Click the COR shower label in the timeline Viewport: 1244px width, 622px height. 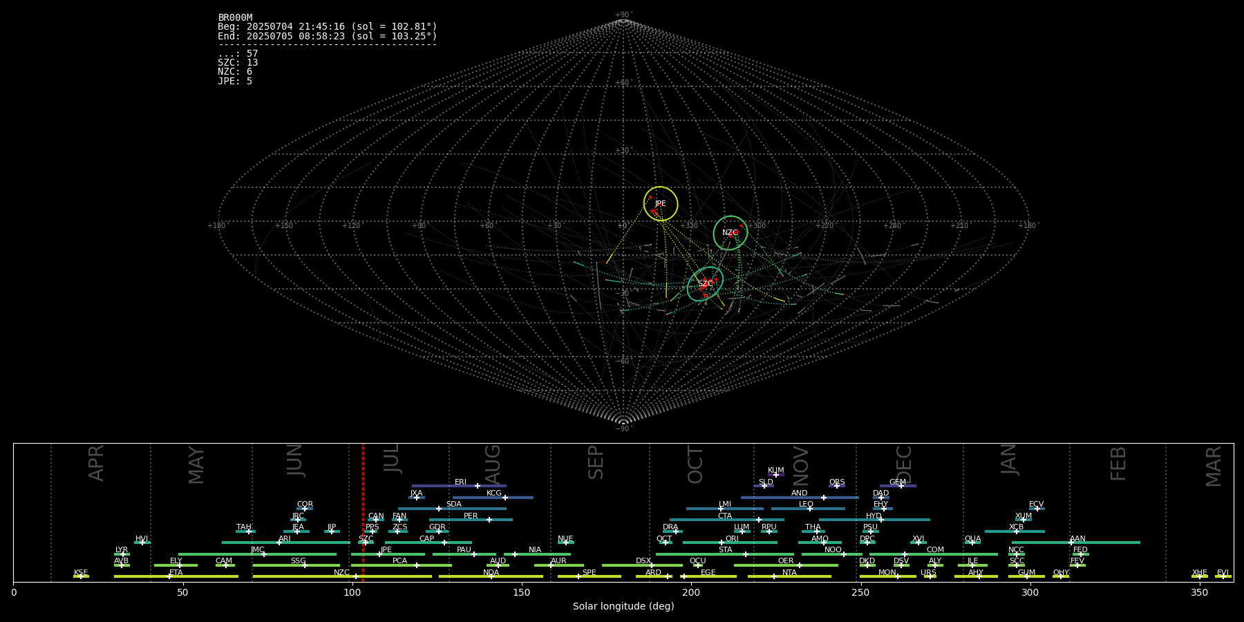point(305,505)
